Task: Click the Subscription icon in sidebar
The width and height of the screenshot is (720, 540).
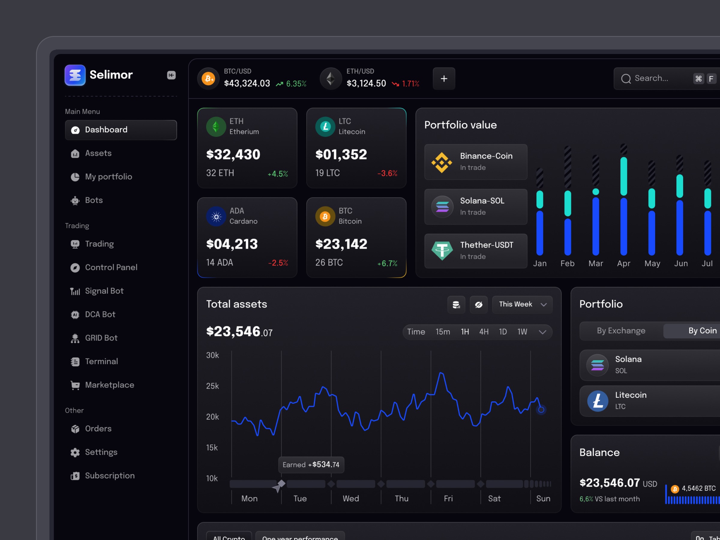Action: (x=75, y=476)
